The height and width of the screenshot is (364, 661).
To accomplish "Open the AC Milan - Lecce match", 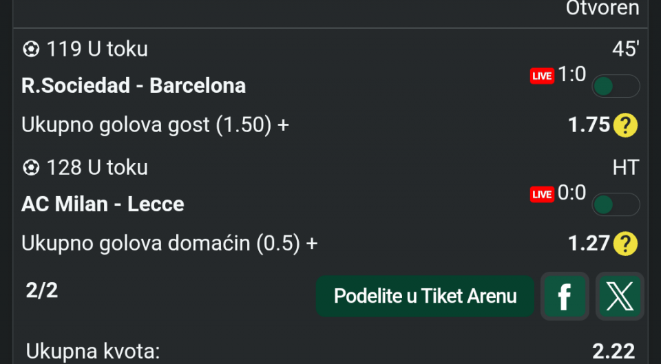I will pos(103,204).
